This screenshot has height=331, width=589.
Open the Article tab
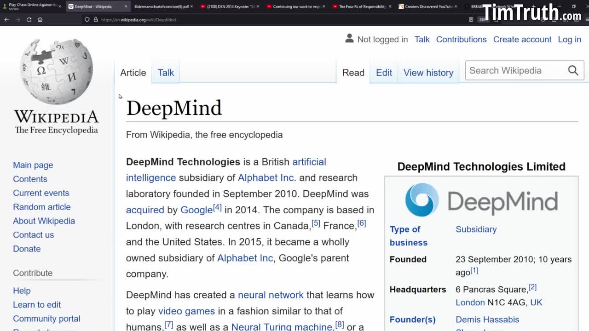pyautogui.click(x=133, y=73)
